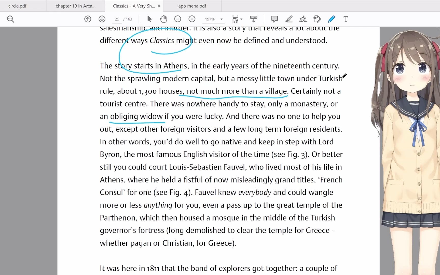440x275 pixels.
Task: Choose the selection arrow tool
Action: tap(149, 19)
